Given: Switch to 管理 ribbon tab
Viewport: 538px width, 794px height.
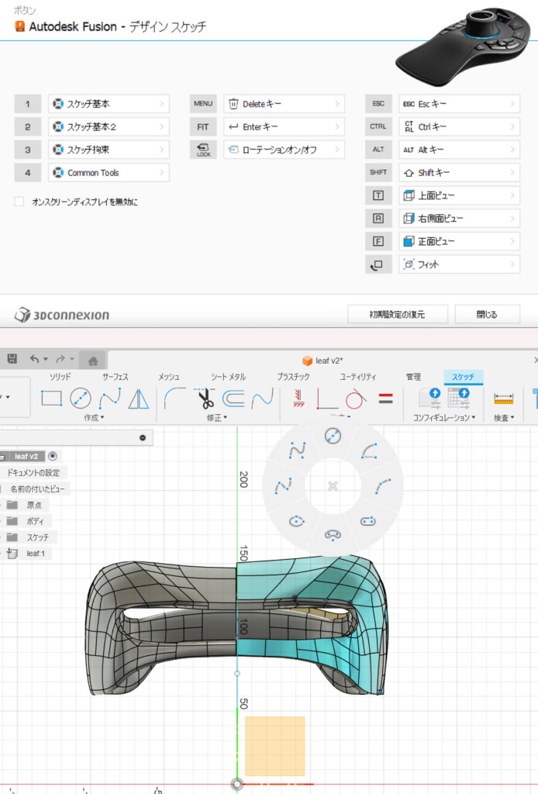Looking at the screenshot, I should (x=413, y=377).
